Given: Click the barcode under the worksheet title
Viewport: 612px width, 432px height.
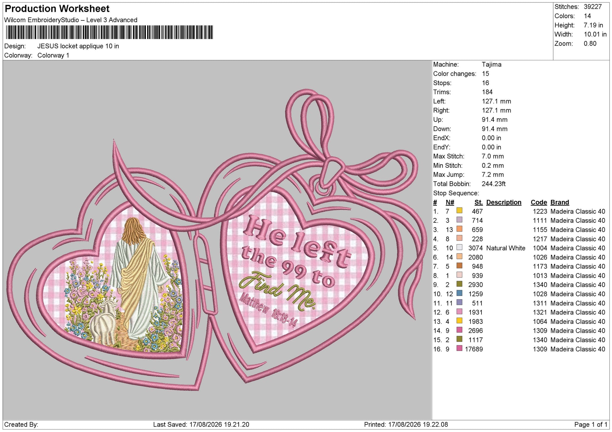Looking at the screenshot, I should [x=109, y=32].
